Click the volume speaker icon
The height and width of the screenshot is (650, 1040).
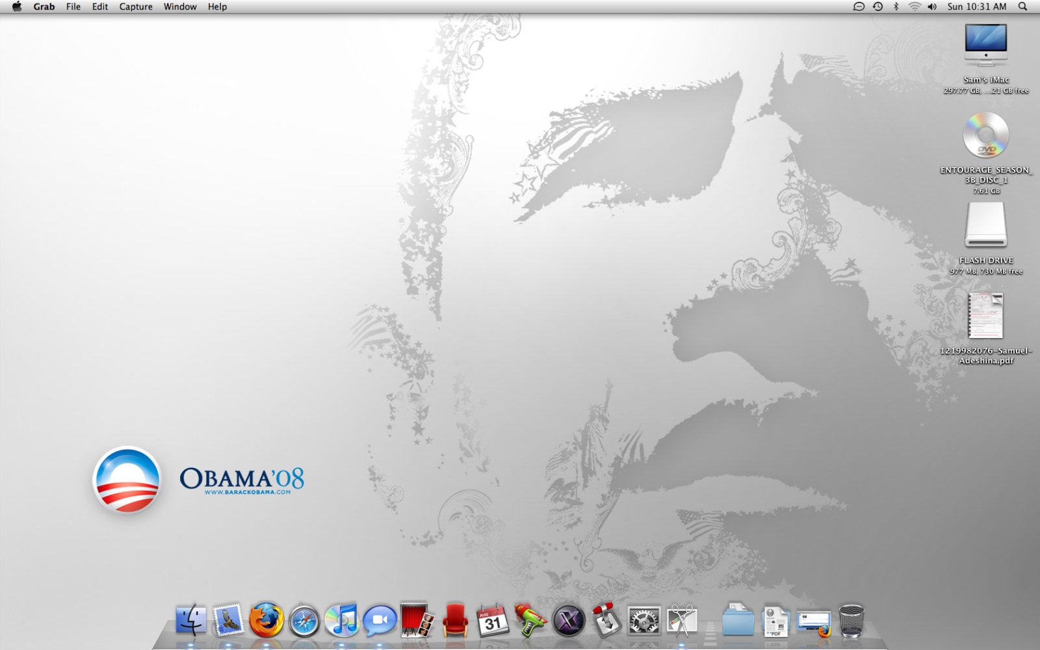(x=932, y=6)
